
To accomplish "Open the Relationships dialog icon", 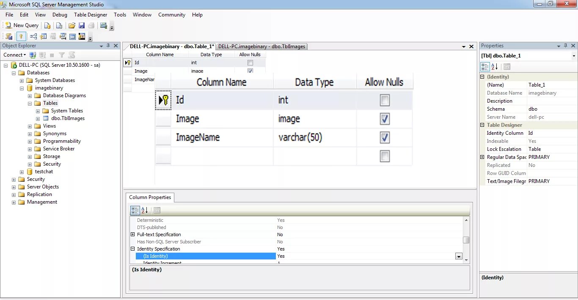I will pos(33,36).
